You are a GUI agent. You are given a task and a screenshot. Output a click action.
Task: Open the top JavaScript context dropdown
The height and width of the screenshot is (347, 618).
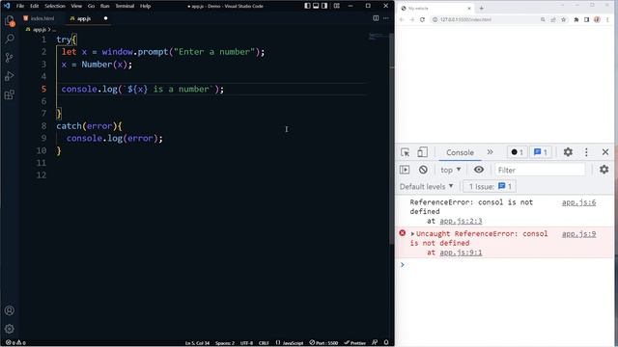click(451, 170)
